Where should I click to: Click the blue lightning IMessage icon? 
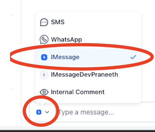point(44,57)
